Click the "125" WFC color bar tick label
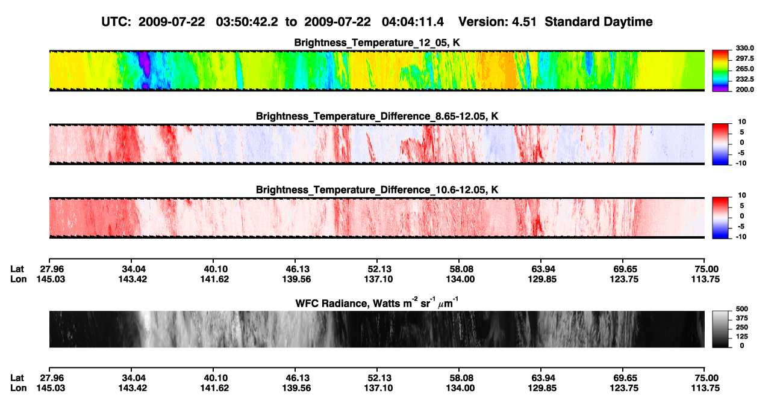This screenshot has width=783, height=401. pos(741,337)
